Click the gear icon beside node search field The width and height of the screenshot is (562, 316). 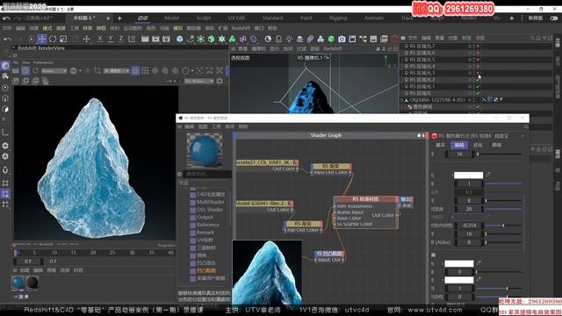coord(179,174)
